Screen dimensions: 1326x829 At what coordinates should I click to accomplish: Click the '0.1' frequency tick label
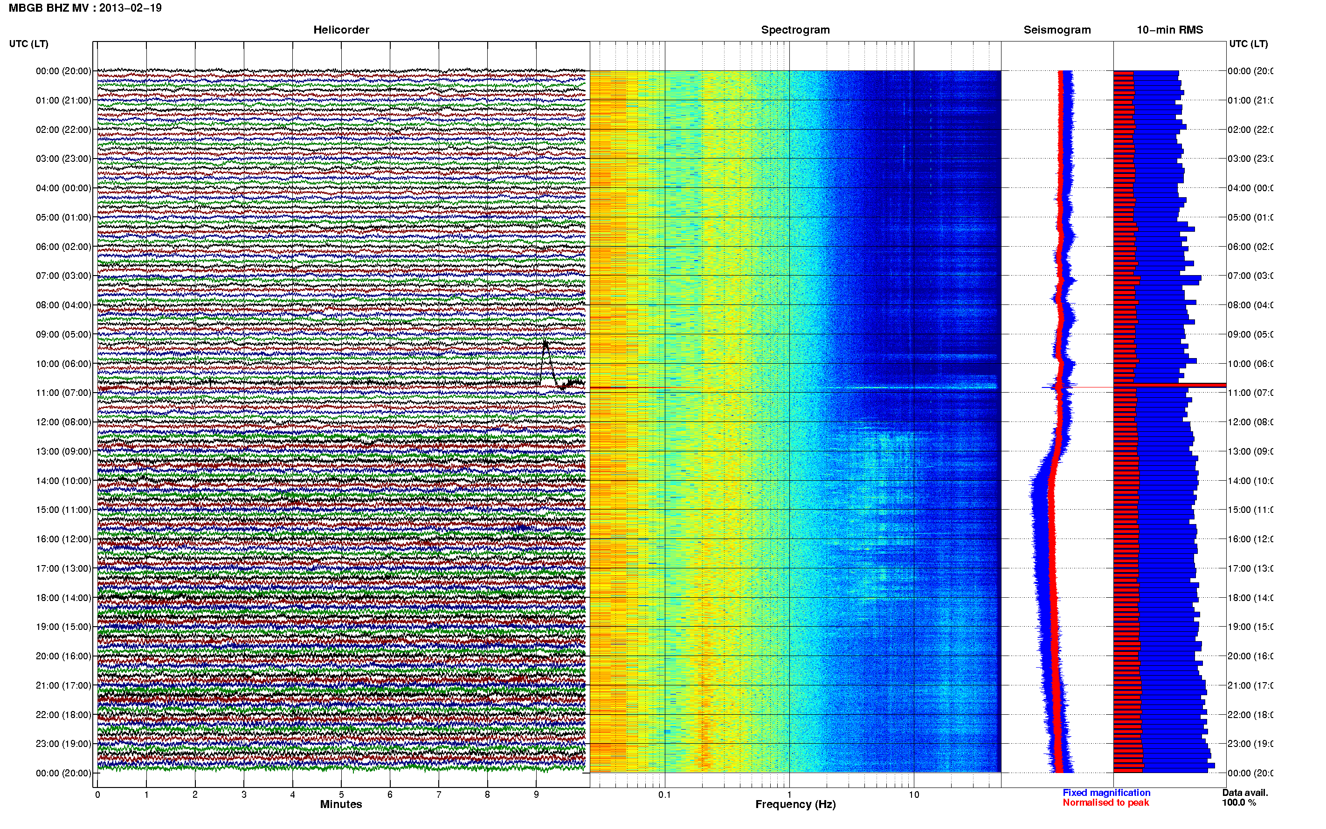(x=664, y=794)
